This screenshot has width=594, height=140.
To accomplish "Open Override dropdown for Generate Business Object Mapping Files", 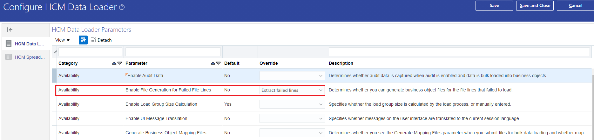I will pyautogui.click(x=321, y=133).
